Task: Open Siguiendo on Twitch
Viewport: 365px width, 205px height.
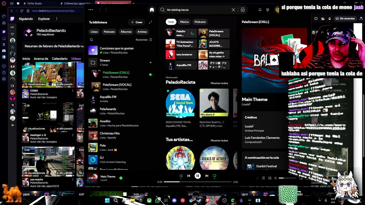Action: click(26, 19)
